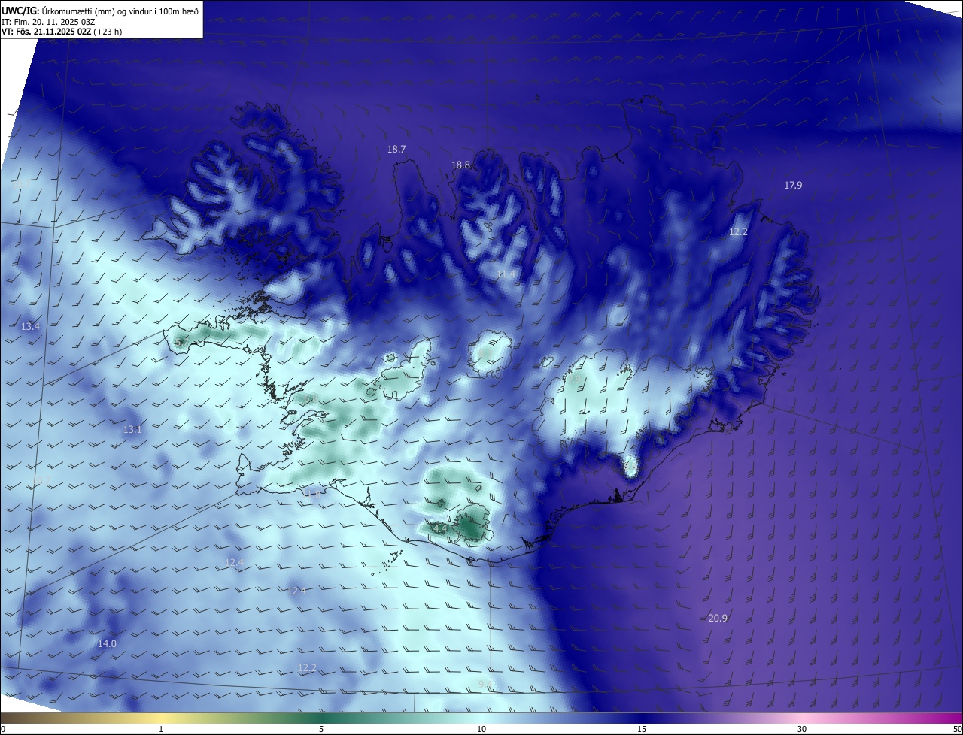Click the pale yellow segment of the colorbar
The width and height of the screenshot is (963, 735).
(x=161, y=718)
